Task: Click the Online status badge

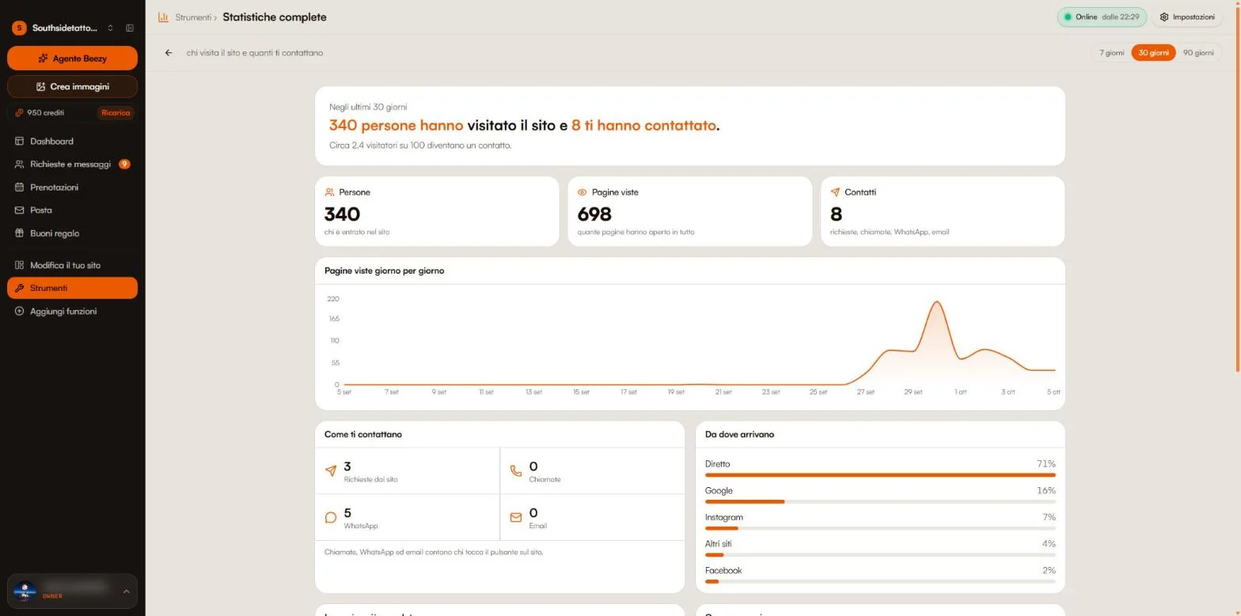Action: coord(1102,17)
